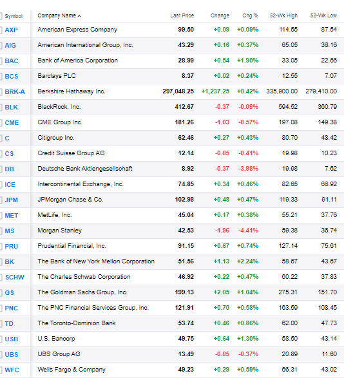The height and width of the screenshot is (378, 344).
Task: Open the BK ticker link
Action: pos(9,261)
